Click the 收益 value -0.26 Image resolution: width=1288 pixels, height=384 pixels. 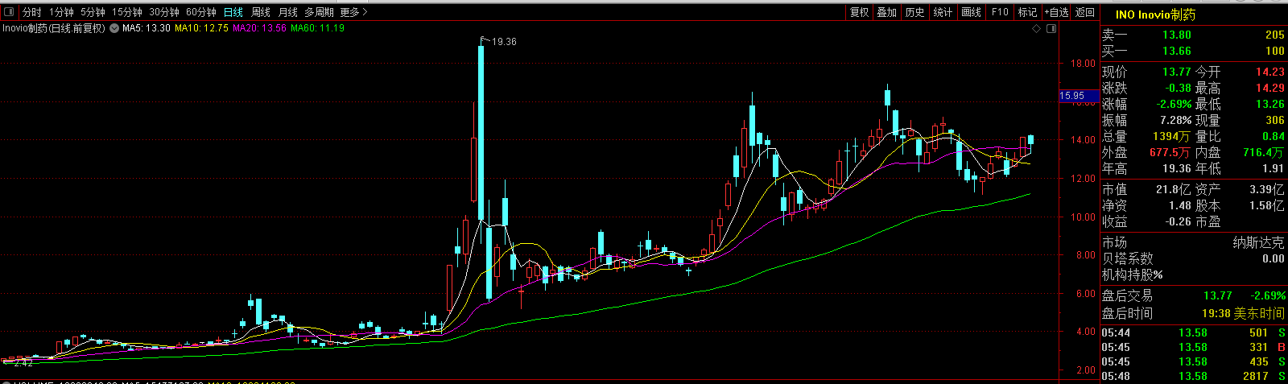[x=1179, y=221]
